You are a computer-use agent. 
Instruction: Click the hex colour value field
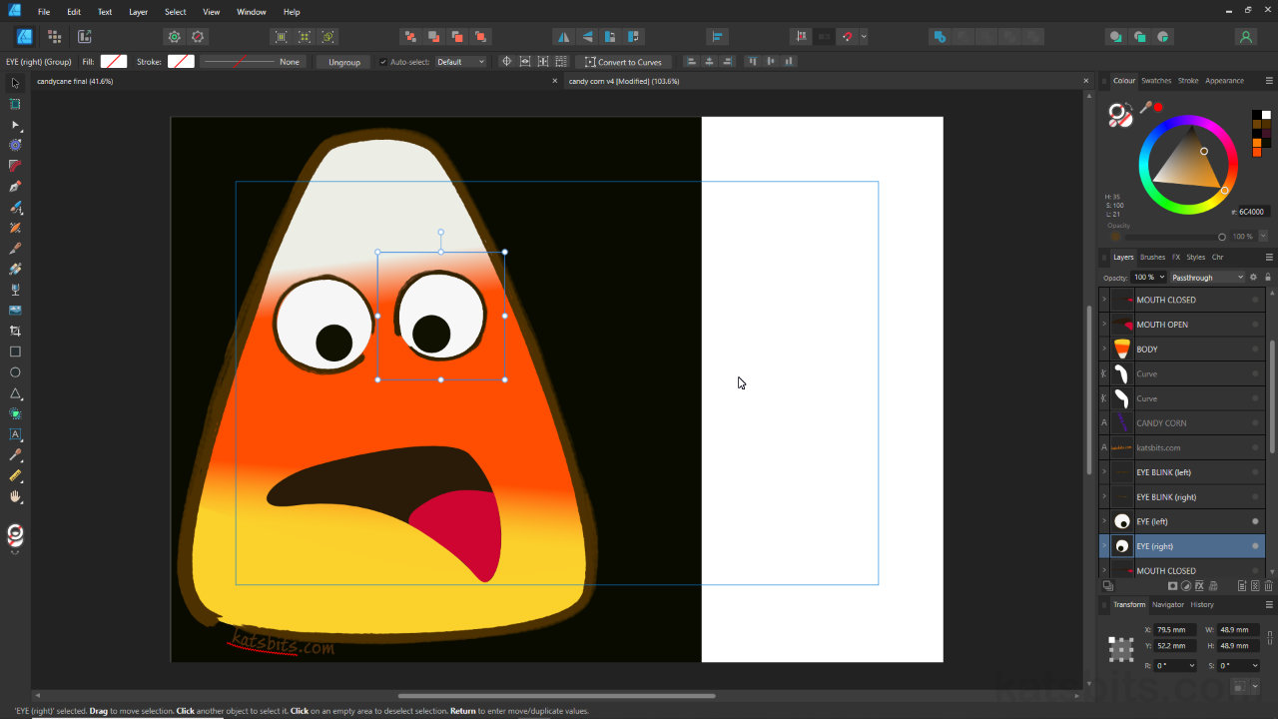[1253, 212]
